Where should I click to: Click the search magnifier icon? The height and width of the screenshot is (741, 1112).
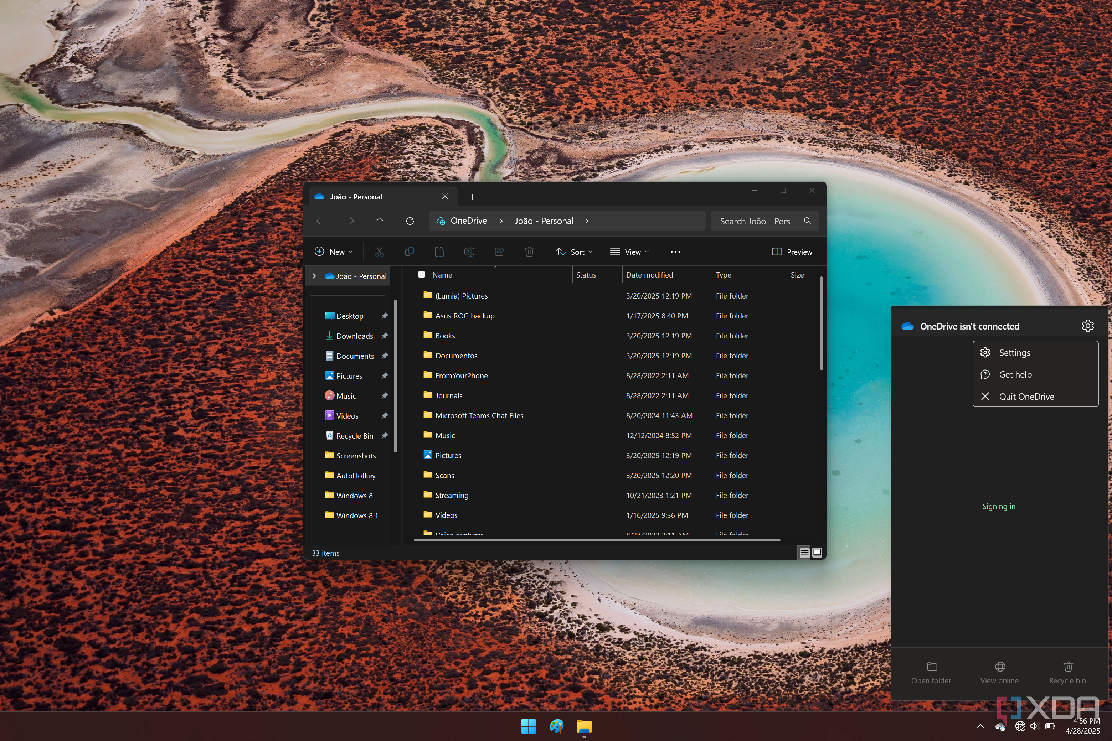807,221
